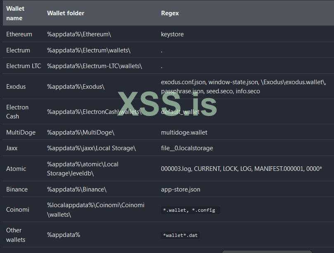Select the Ethereum wallet name cell
The height and width of the screenshot is (253, 334).
(19, 34)
